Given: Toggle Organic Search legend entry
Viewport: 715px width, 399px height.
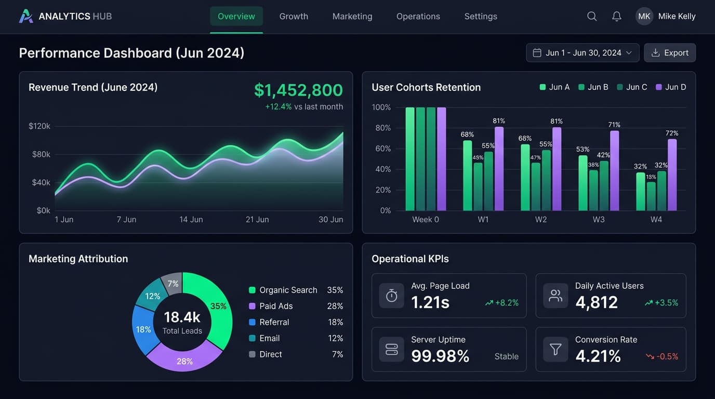Looking at the screenshot, I should pyautogui.click(x=296, y=290).
